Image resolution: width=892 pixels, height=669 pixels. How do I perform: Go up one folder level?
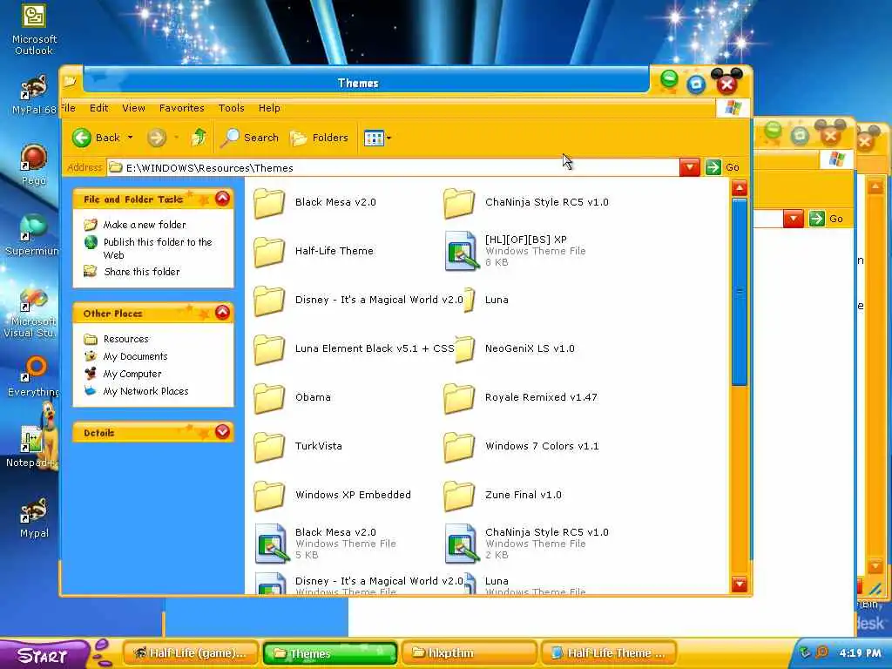click(x=199, y=138)
